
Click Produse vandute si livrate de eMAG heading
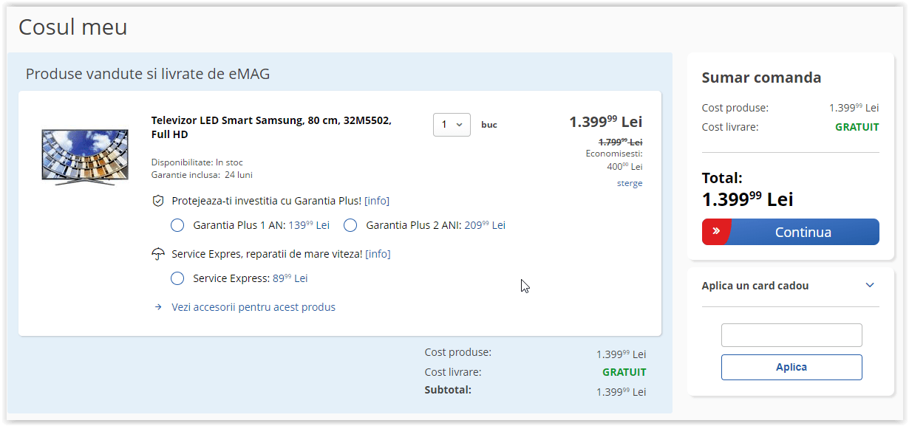click(x=148, y=74)
